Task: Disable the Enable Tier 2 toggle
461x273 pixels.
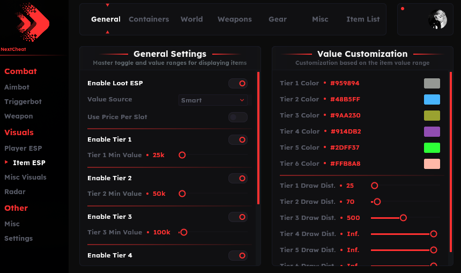Action: point(238,178)
